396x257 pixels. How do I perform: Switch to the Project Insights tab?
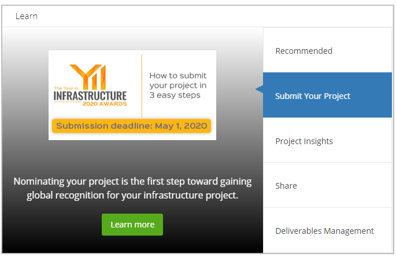(x=304, y=141)
